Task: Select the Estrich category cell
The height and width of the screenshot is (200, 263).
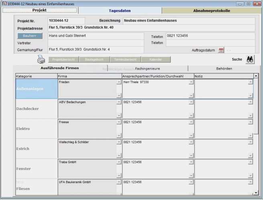Action: (36, 149)
